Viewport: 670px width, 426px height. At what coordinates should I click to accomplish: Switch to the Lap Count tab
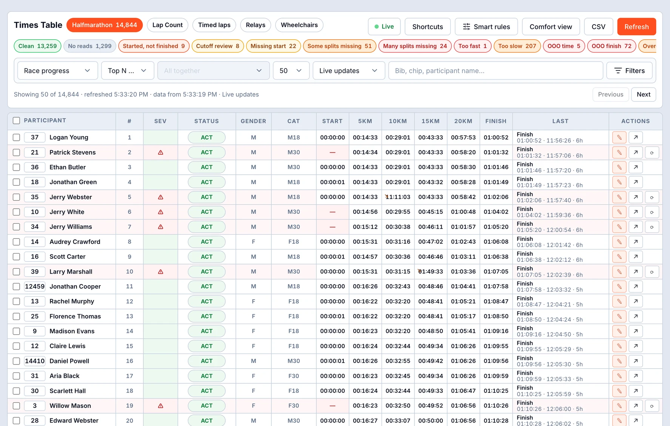[168, 25]
